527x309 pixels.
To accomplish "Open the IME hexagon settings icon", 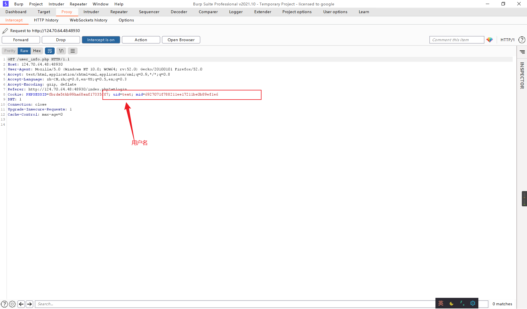I will (x=473, y=303).
